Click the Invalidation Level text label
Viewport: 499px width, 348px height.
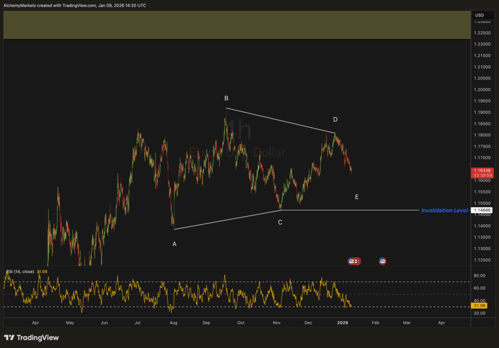[444, 211]
